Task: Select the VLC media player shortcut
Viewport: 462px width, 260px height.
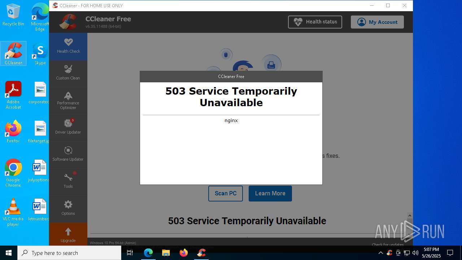Action: point(13,212)
